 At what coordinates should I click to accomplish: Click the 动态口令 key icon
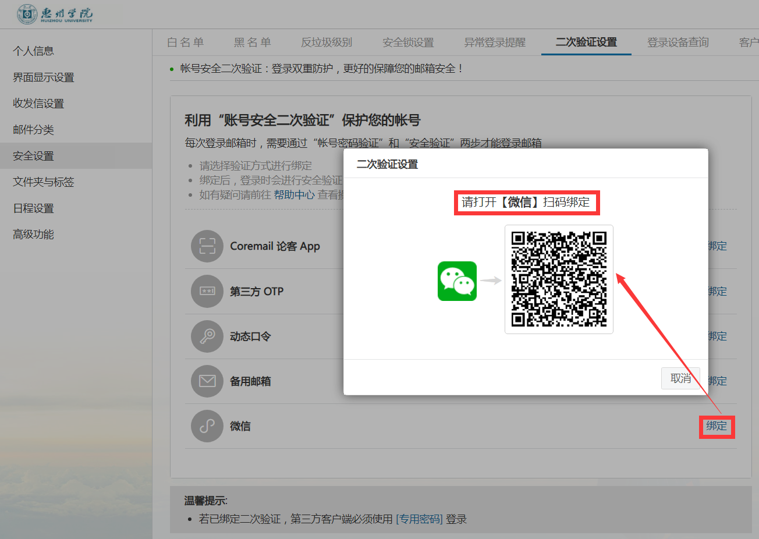(x=207, y=336)
